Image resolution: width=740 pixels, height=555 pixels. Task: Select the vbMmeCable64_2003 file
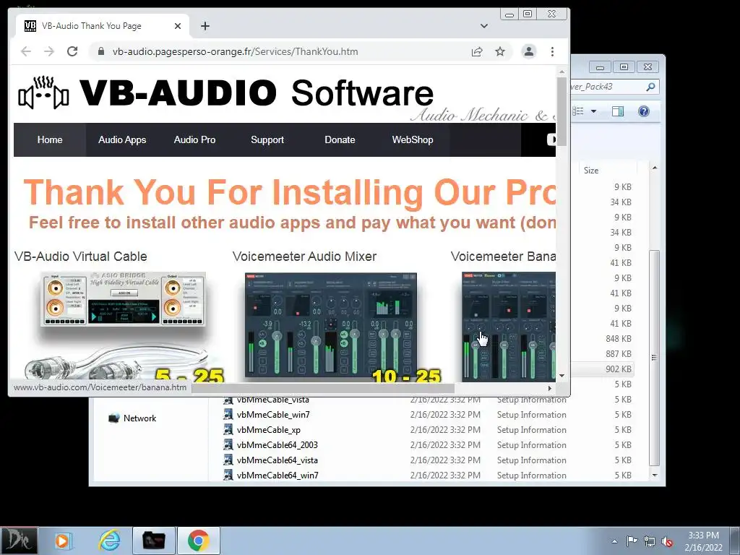pyautogui.click(x=277, y=444)
